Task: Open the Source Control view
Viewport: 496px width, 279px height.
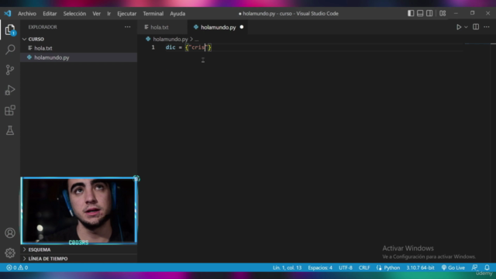Action: coord(10,70)
